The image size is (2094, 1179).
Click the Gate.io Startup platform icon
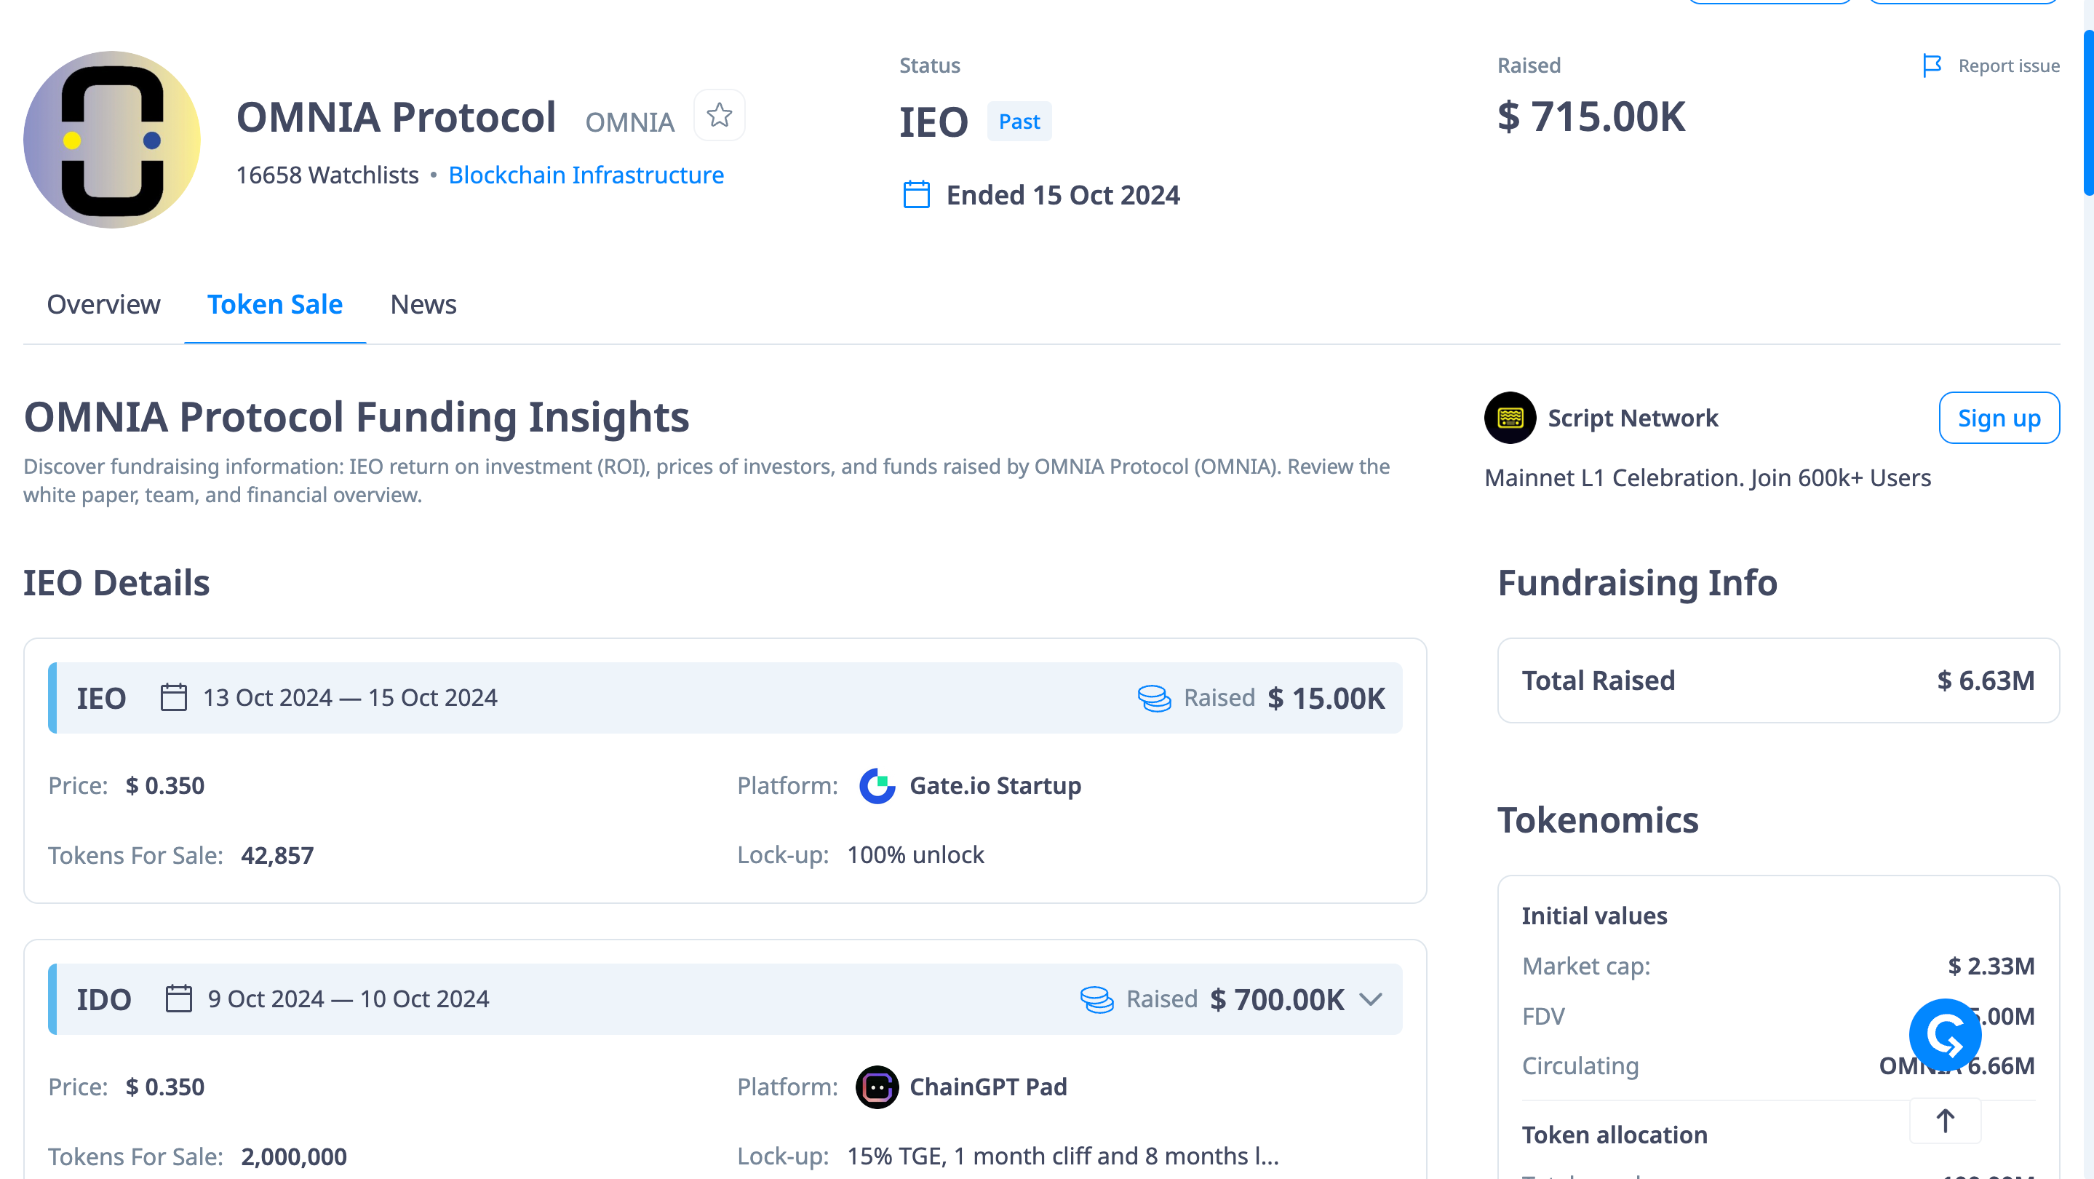(x=877, y=787)
